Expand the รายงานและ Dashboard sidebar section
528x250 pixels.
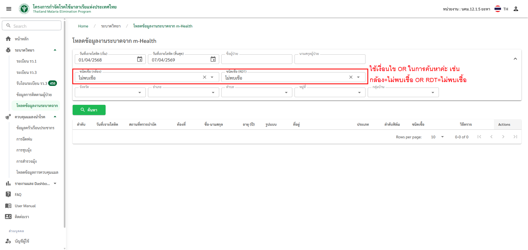(55, 183)
